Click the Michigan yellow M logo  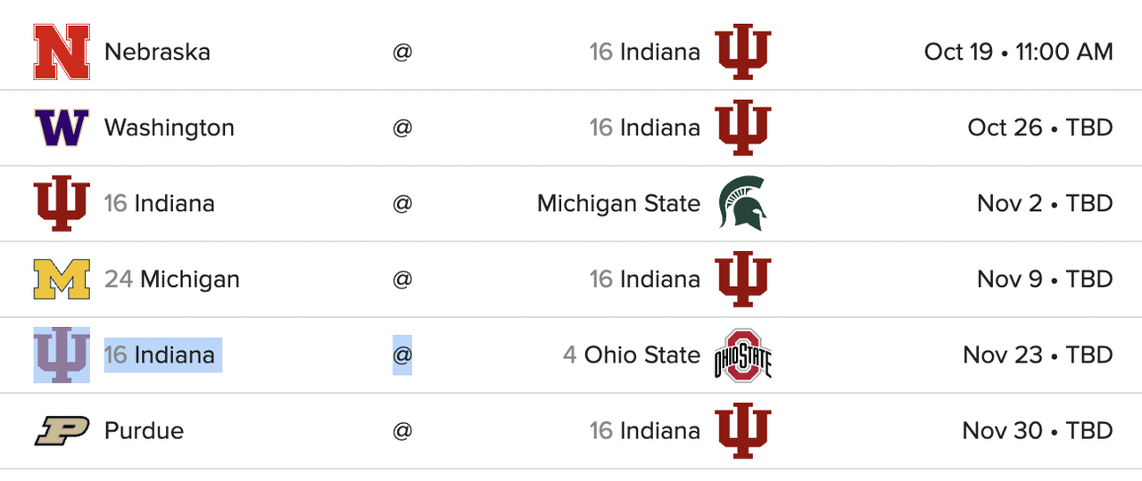coord(62,279)
